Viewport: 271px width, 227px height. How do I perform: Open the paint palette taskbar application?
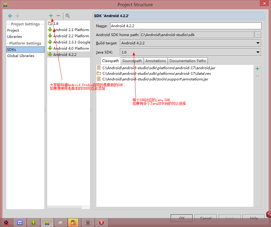point(60,223)
